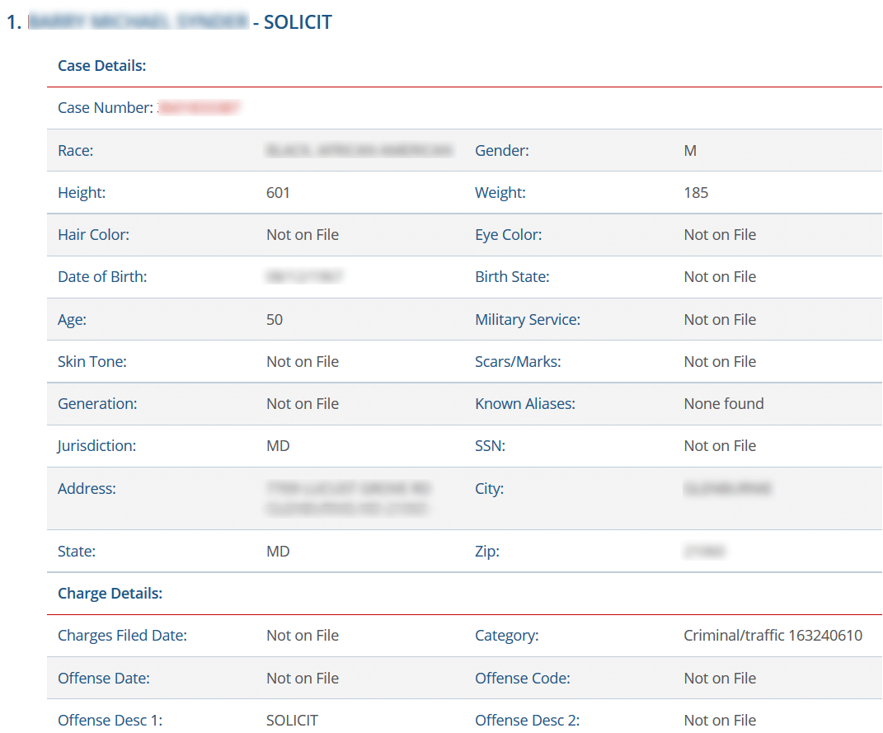Click the Charge Details section header

click(110, 593)
